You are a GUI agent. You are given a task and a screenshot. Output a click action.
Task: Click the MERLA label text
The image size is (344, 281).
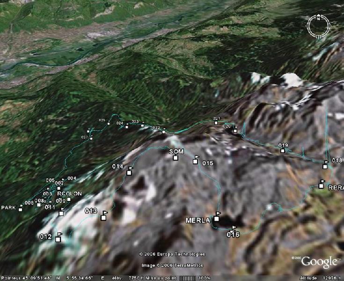coord(198,221)
